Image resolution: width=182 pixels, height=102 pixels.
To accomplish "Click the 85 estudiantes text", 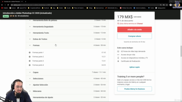I will pyautogui.click(x=23, y=16).
